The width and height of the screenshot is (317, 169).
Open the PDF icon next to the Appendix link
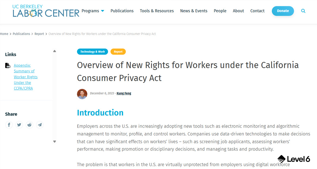click(8, 65)
